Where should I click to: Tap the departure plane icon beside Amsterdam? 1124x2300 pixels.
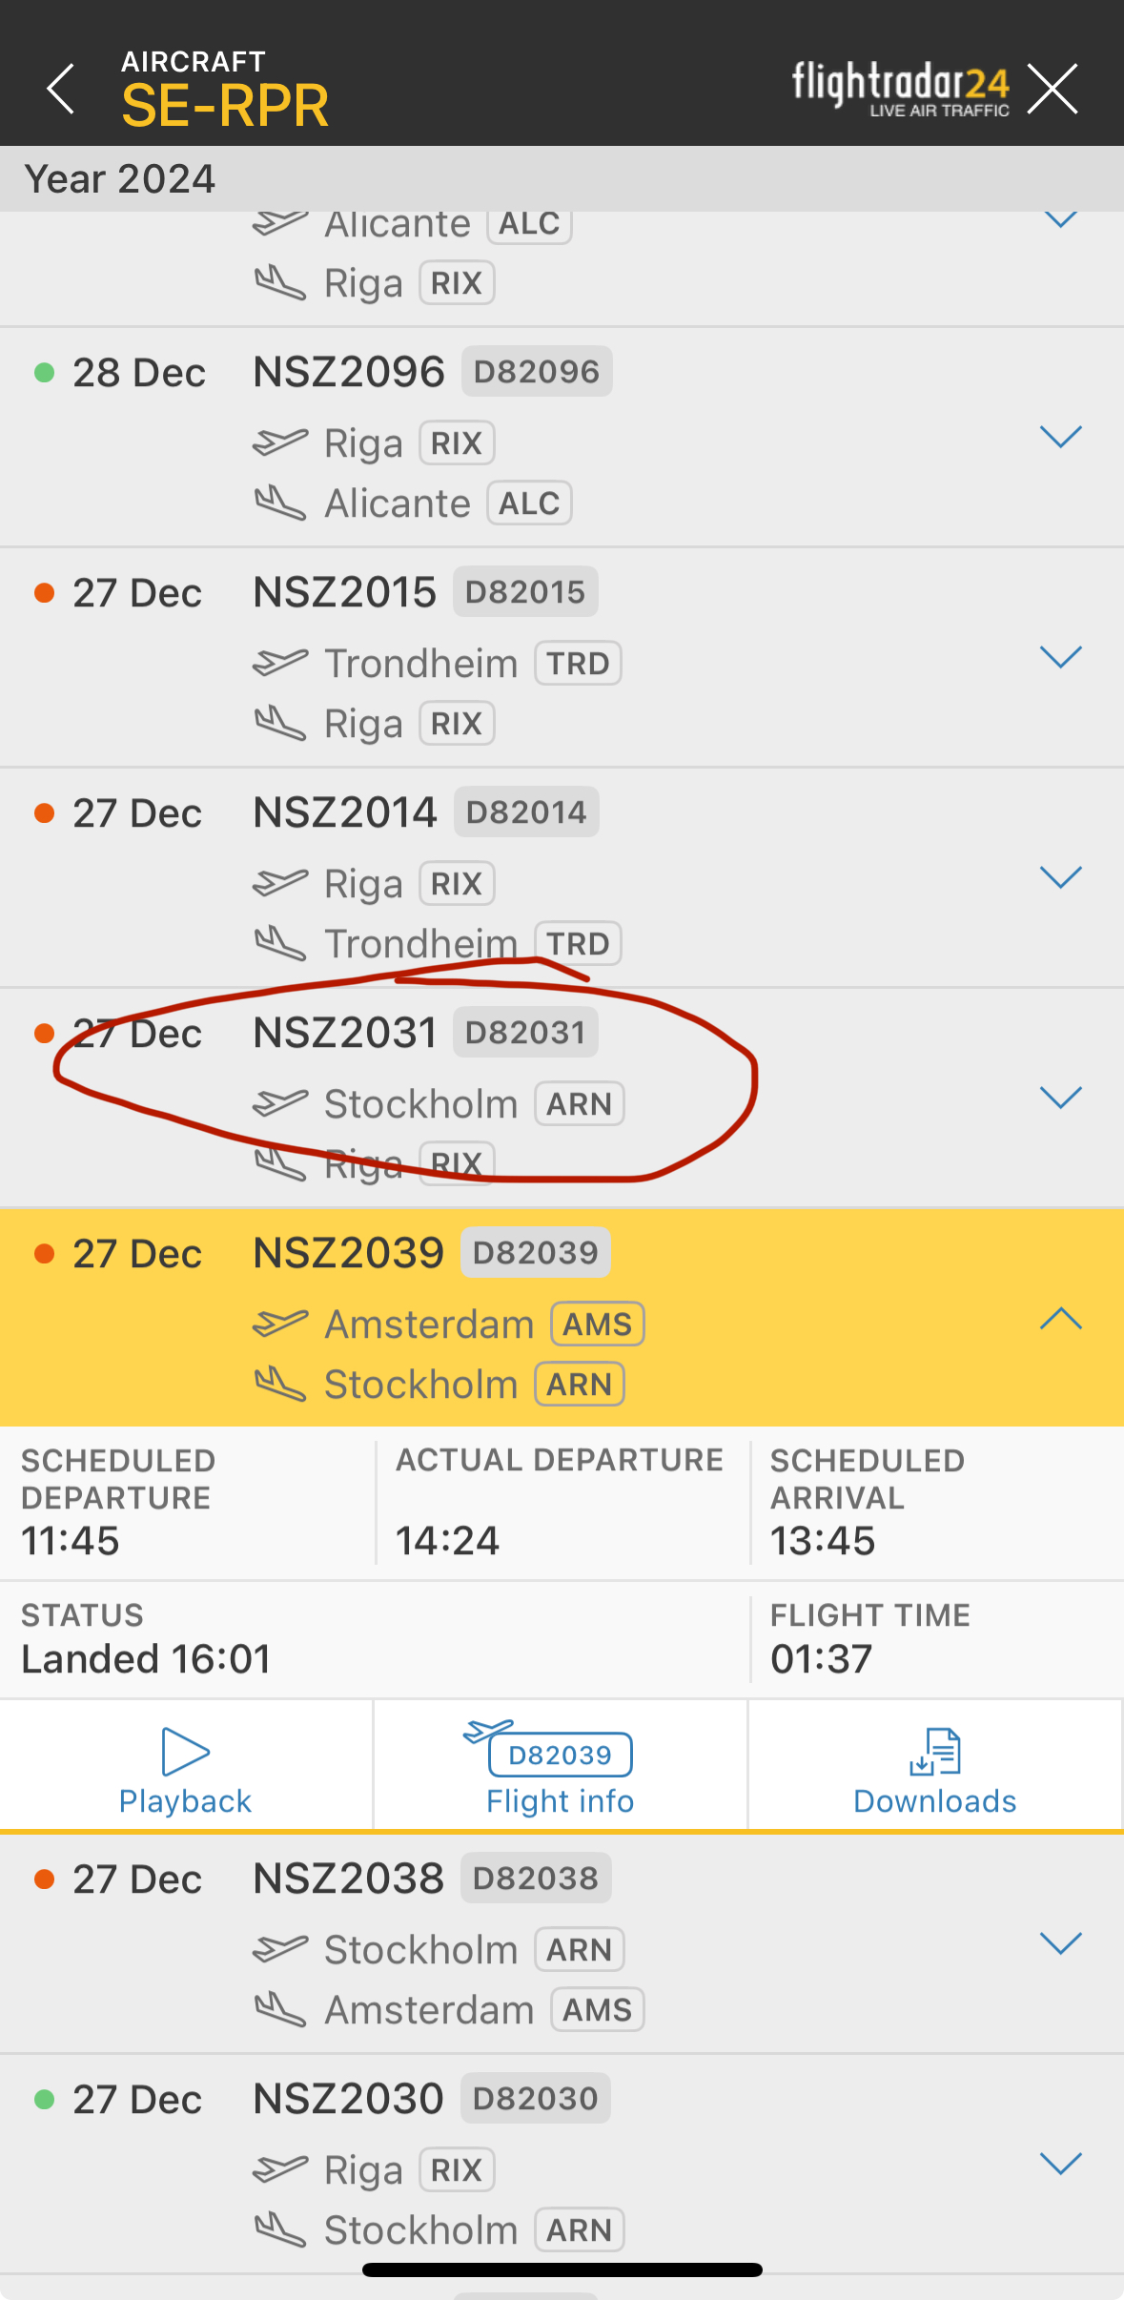280,1325
